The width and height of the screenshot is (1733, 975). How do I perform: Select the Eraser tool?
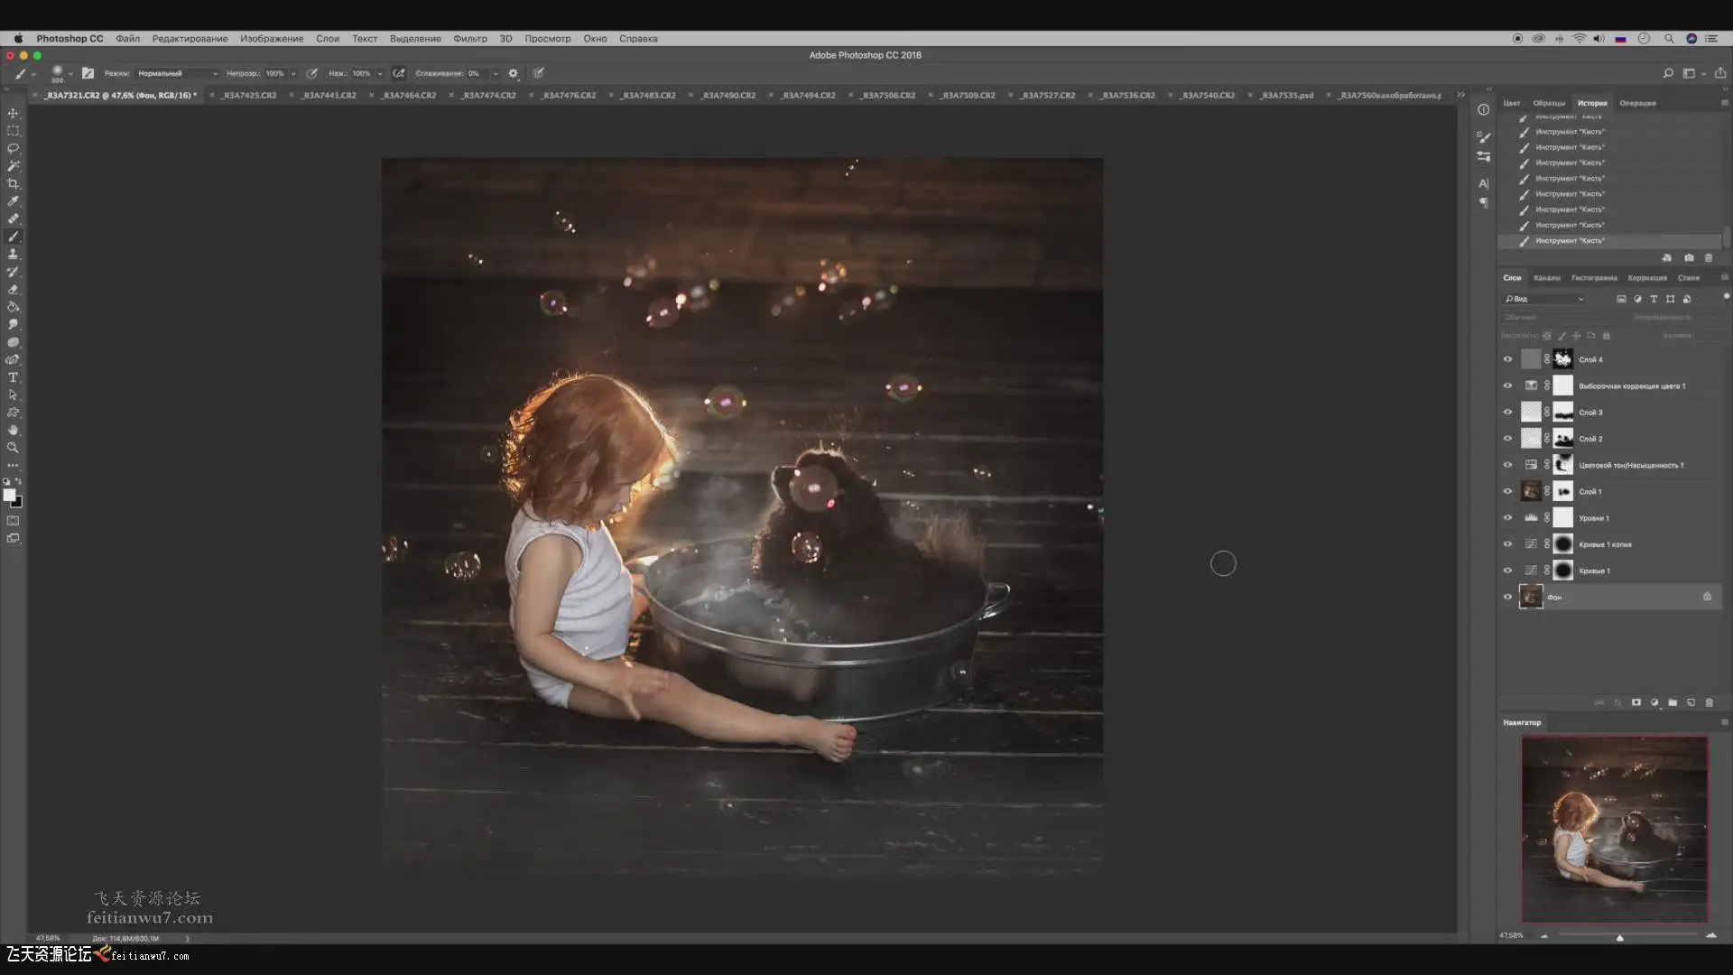coord(13,289)
